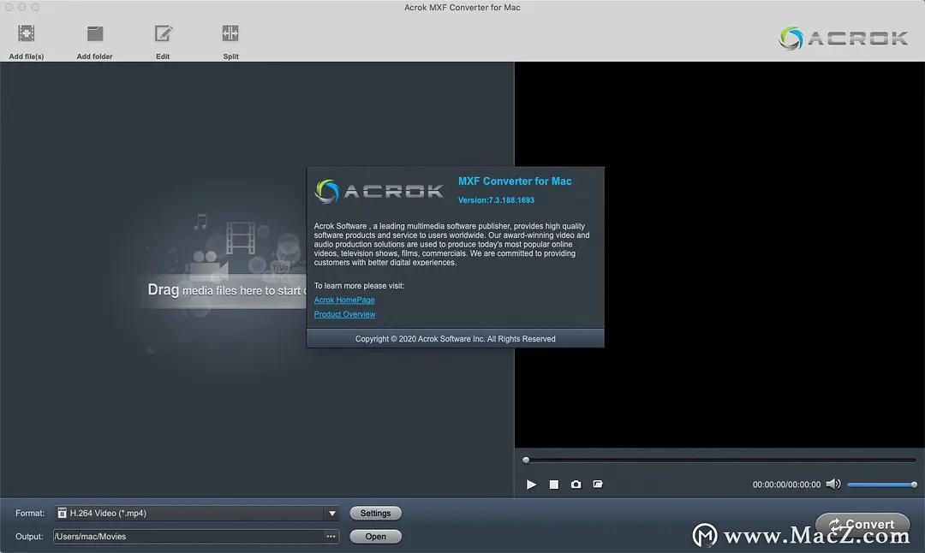Open the Acrok HomePage link
Image resolution: width=925 pixels, height=553 pixels.
(x=344, y=300)
